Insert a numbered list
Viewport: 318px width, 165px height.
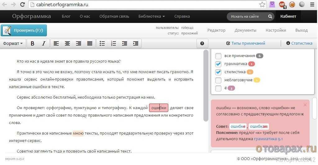(x=113, y=43)
